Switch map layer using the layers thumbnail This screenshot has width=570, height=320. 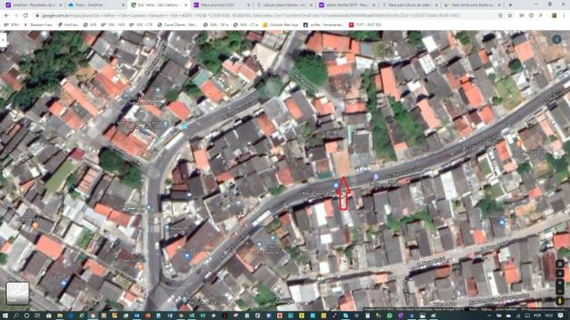(18, 293)
